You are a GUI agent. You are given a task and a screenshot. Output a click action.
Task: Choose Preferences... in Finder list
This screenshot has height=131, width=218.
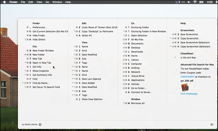(40, 27)
